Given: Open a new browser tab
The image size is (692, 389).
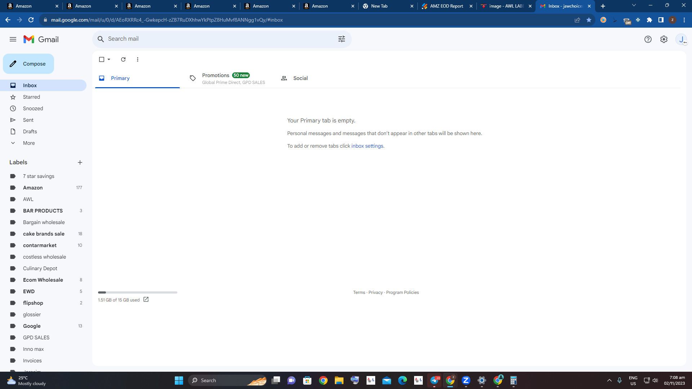Looking at the screenshot, I should 603,6.
